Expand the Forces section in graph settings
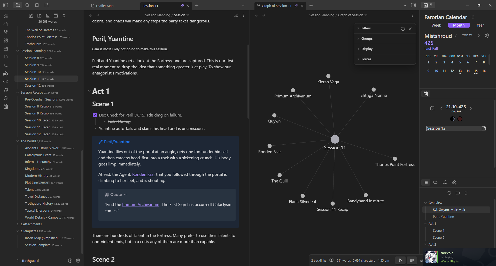This screenshot has height=266, width=496. click(x=366, y=59)
